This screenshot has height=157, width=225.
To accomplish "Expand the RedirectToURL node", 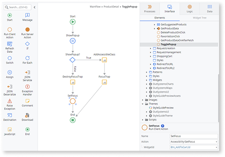I will [151, 64].
